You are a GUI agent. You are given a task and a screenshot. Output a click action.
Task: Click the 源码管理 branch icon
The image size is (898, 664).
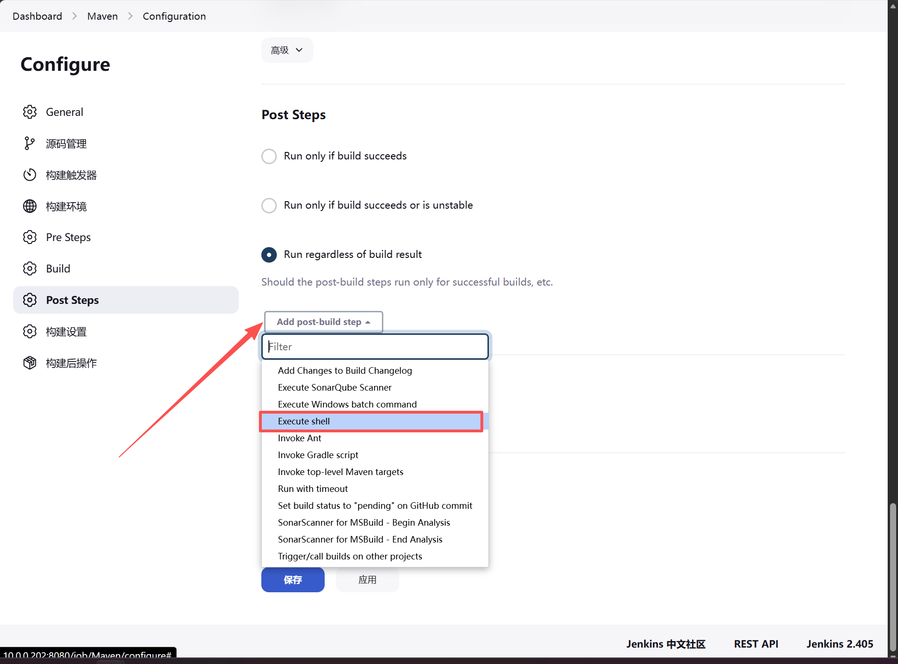pos(30,143)
